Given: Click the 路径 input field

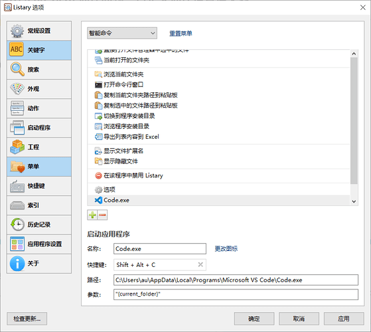Looking at the screenshot, I should [236, 280].
